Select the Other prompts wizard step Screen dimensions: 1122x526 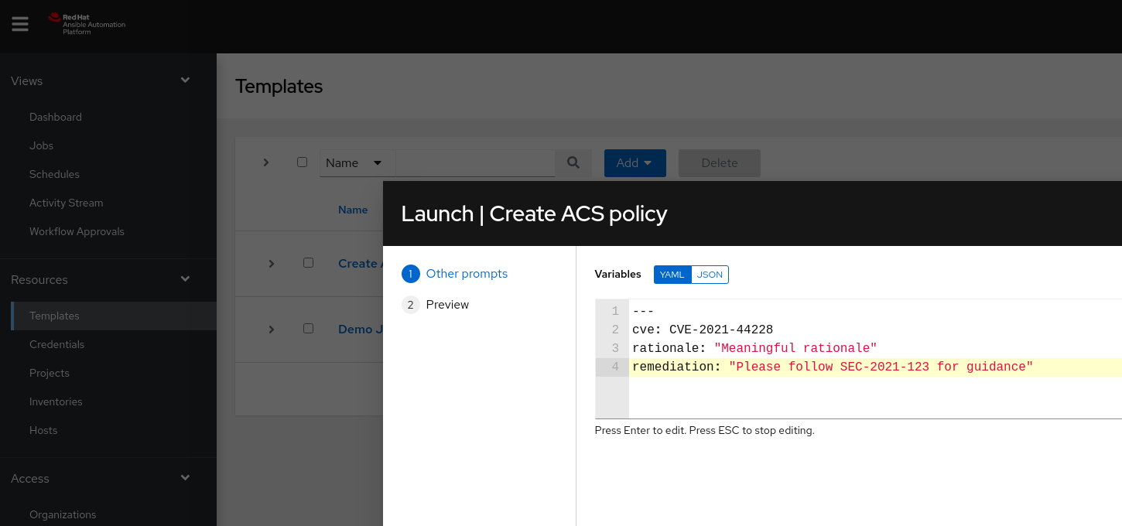(x=455, y=274)
